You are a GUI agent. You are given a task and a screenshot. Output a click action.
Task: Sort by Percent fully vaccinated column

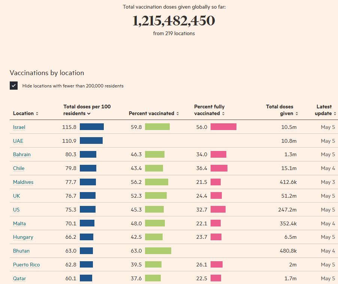tap(209, 110)
